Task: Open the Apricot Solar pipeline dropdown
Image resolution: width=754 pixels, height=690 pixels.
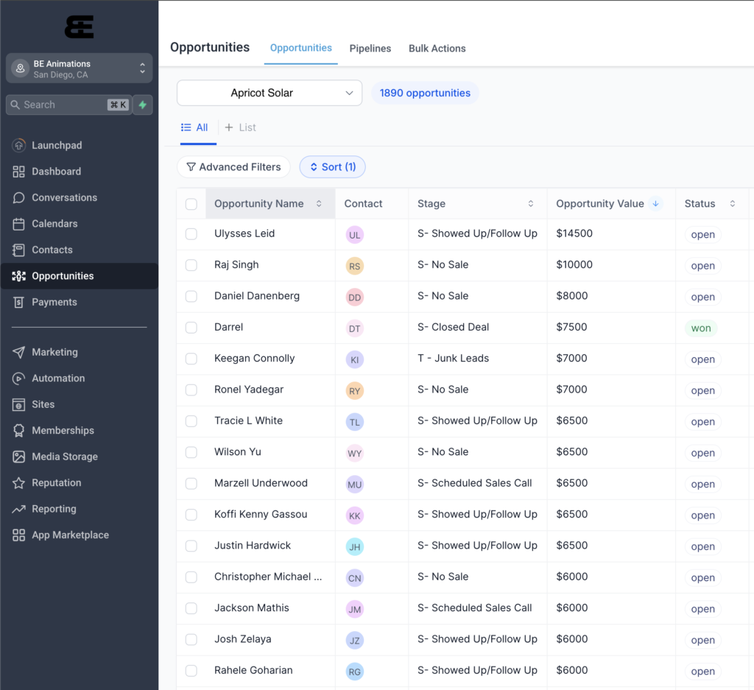Action: pos(269,93)
